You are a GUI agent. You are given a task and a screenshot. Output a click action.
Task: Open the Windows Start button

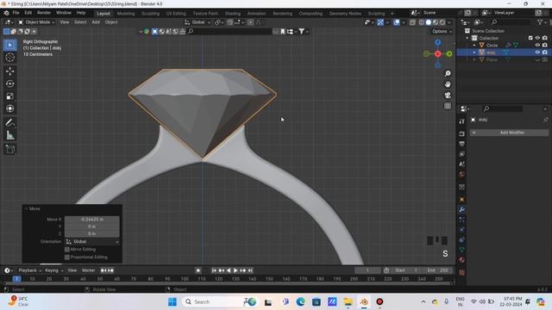pos(172,301)
